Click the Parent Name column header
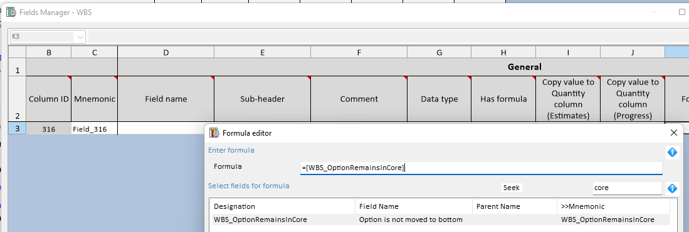The image size is (689, 232). coord(515,206)
